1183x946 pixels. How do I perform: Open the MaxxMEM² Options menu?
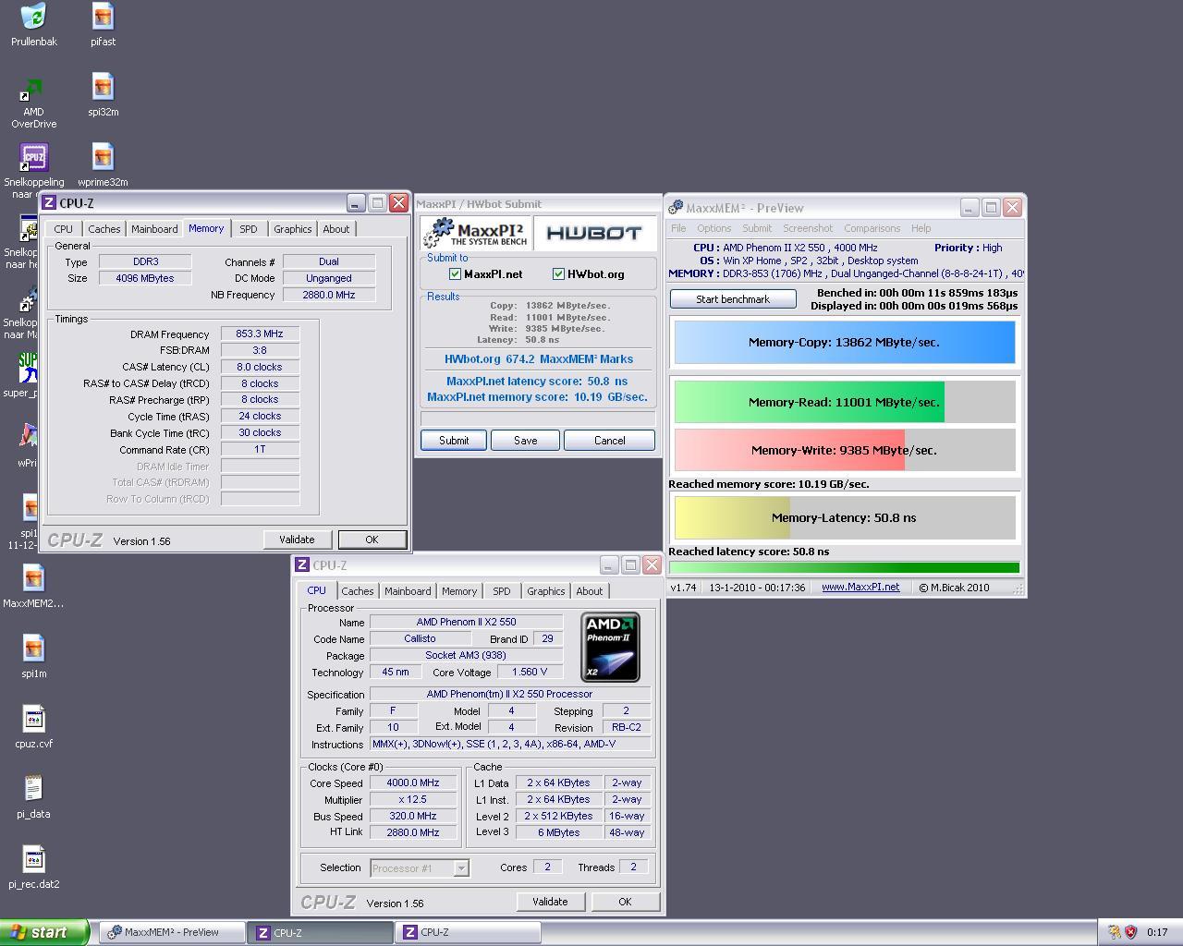[x=713, y=228]
